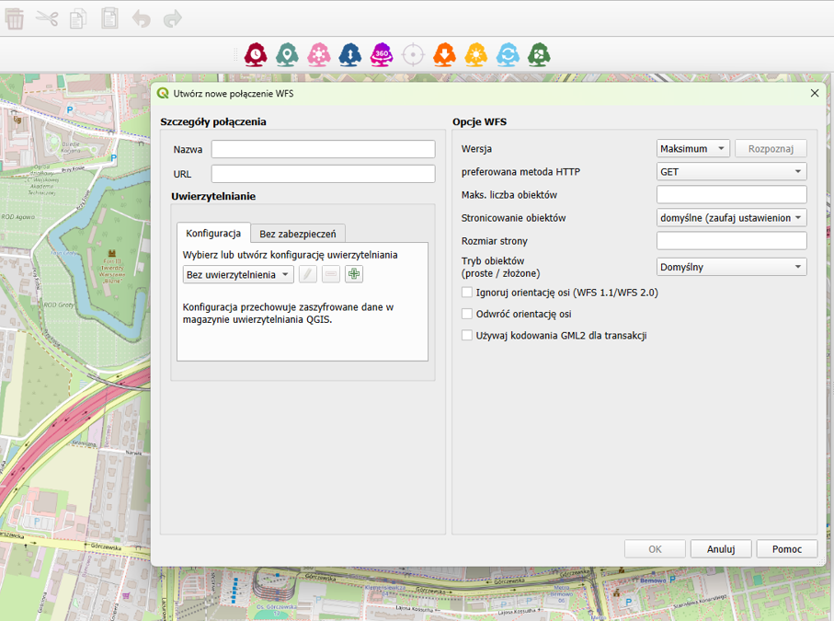The image size is (834, 621).
Task: Click the QGIS logo in dialog title bar
Action: pyautogui.click(x=163, y=93)
